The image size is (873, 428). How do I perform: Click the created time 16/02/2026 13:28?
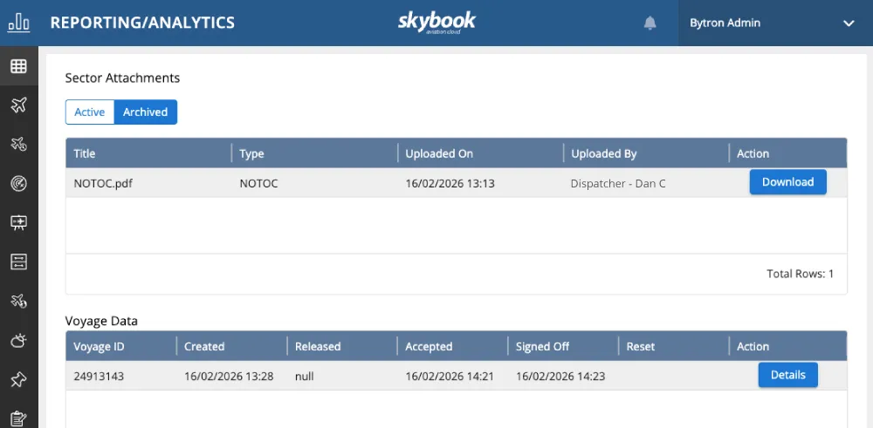(x=229, y=377)
